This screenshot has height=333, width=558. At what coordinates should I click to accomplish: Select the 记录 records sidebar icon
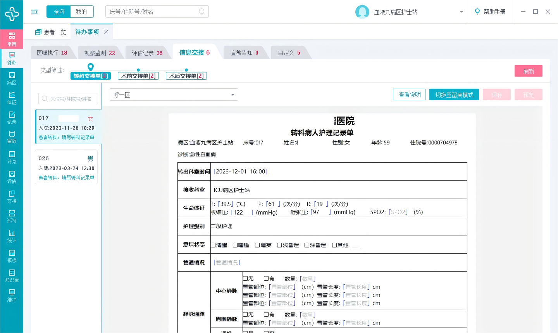12,117
